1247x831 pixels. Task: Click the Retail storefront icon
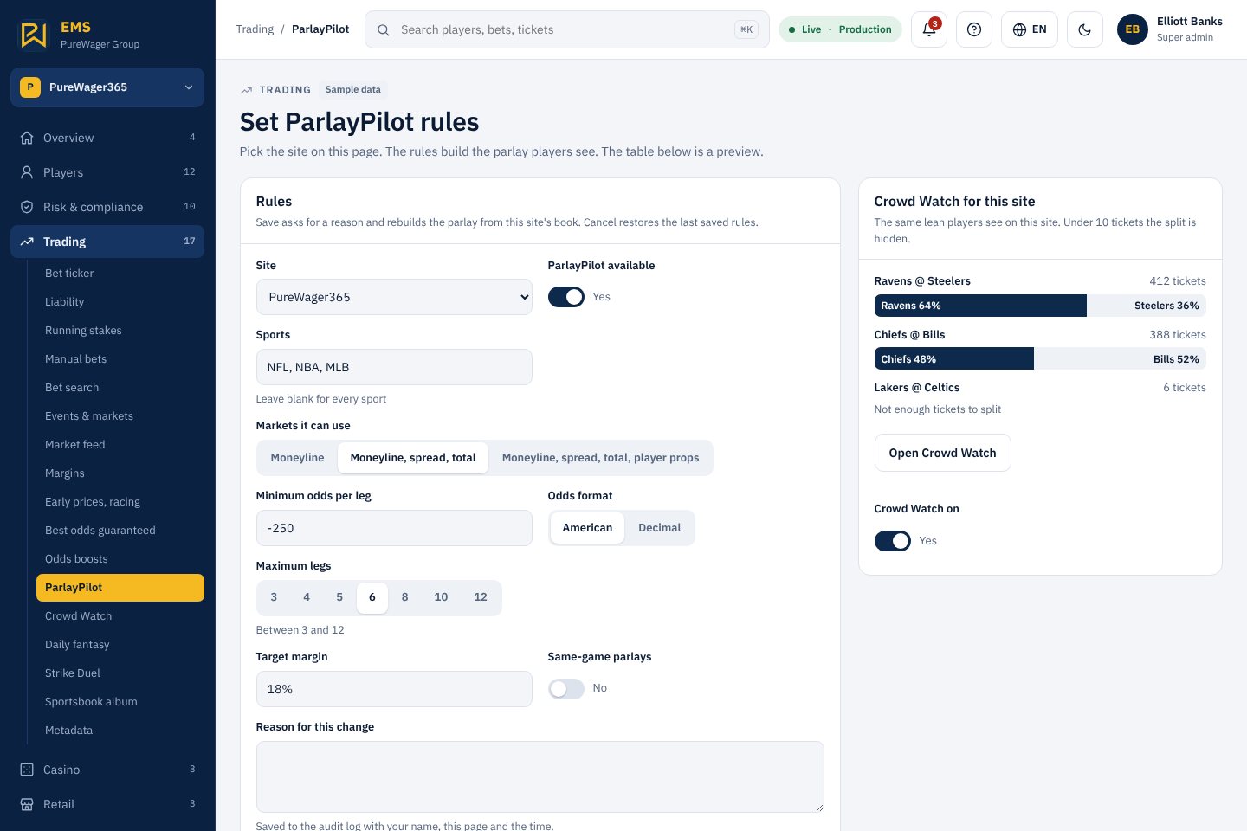coord(27,804)
